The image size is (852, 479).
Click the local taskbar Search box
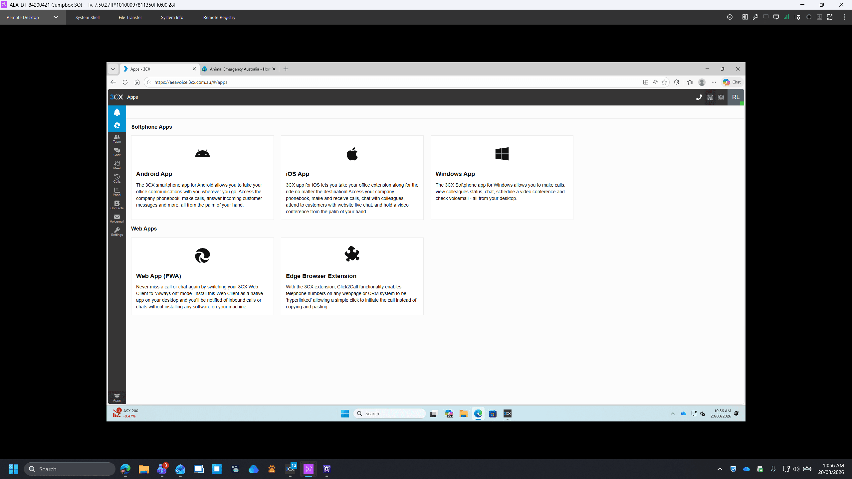(70, 469)
